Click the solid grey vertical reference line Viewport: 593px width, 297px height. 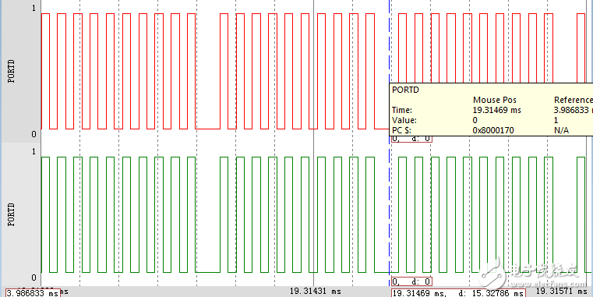[314, 143]
